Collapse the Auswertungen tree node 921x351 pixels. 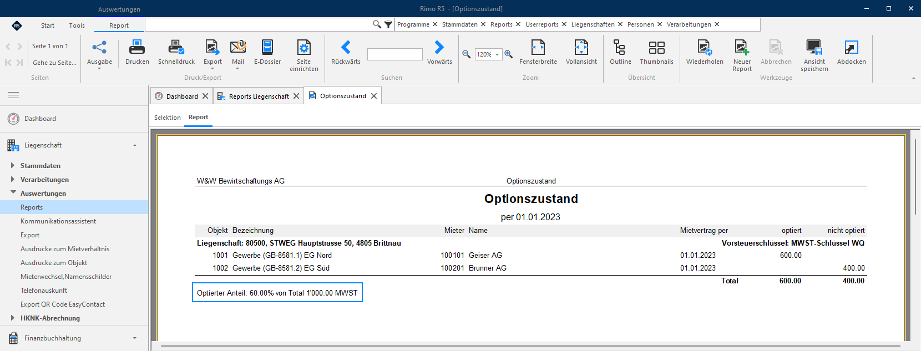tap(13, 192)
